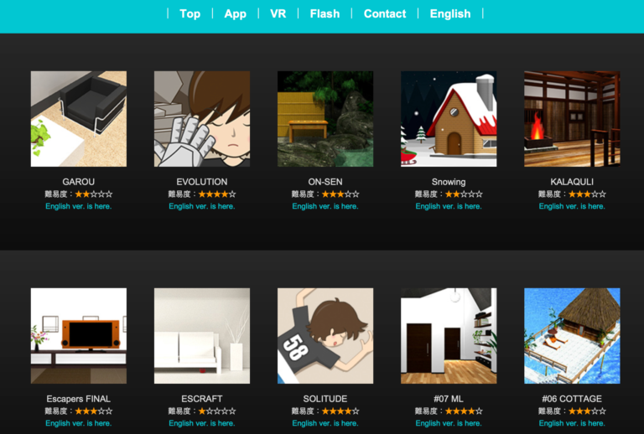The image size is (644, 434).
Task: Open the GAROU game thumbnail
Action: tap(79, 119)
